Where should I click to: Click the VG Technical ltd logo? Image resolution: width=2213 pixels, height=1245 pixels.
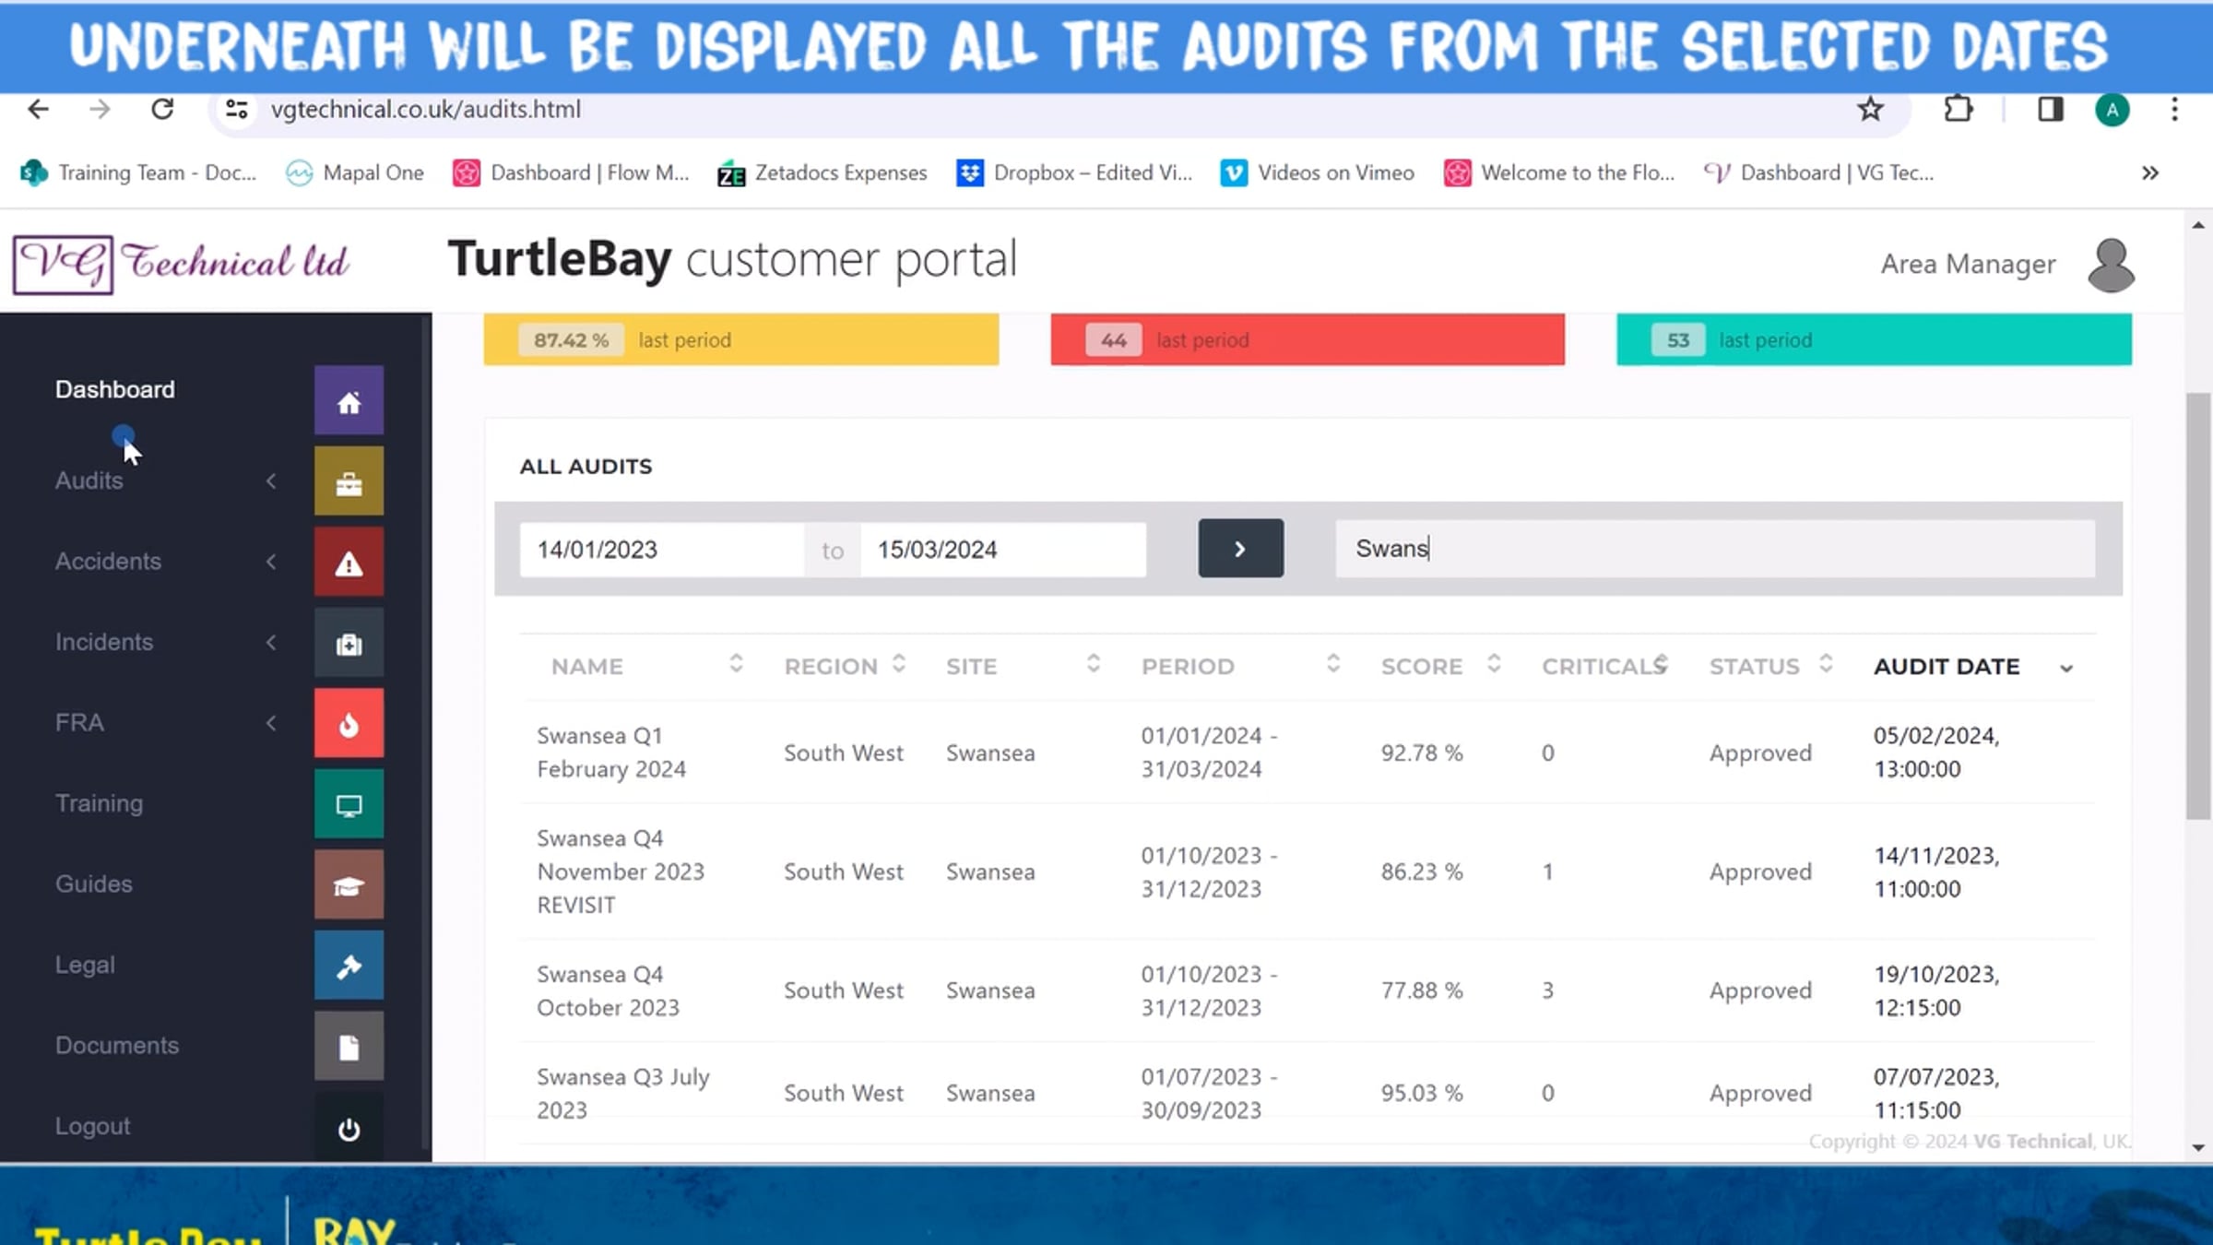pos(182,264)
